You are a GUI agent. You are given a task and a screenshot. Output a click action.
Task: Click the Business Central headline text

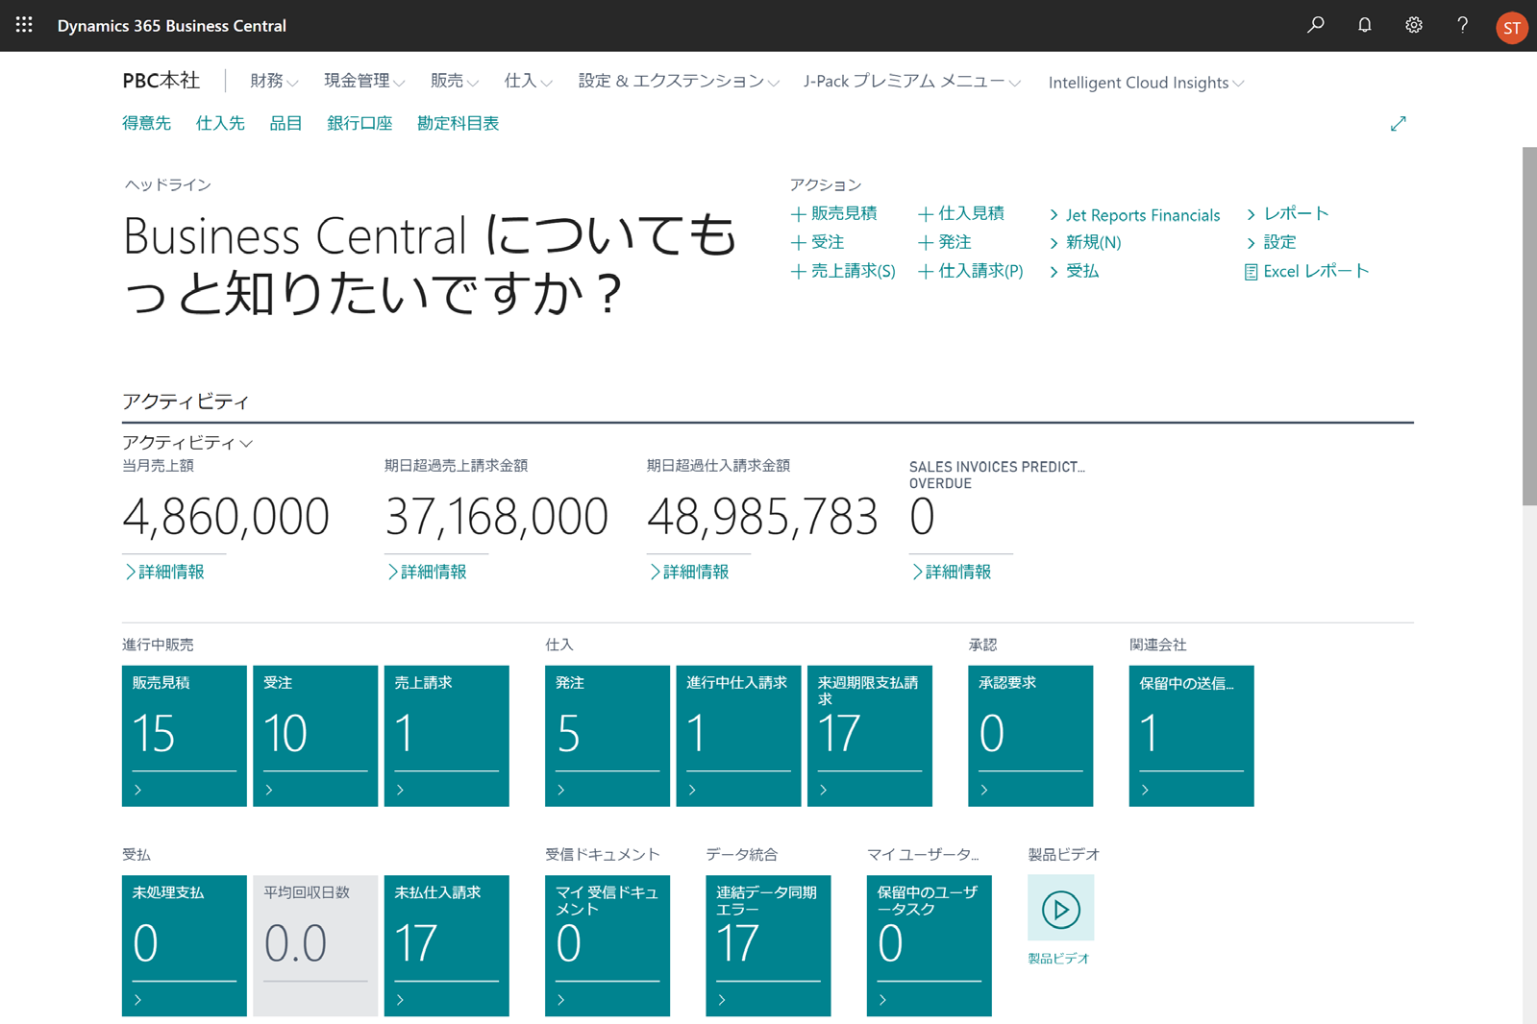(430, 264)
